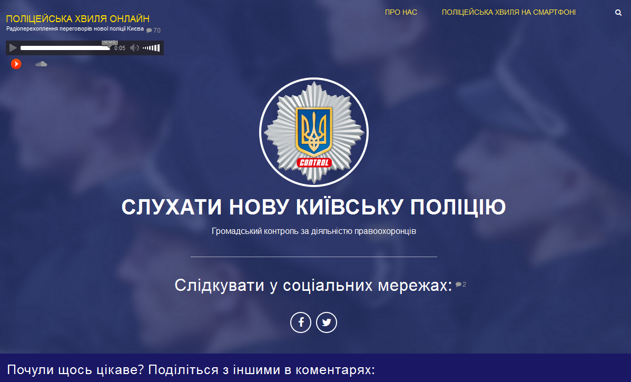Click subtitle Радіоперехоплення переговорів нової поліції Києва
The height and width of the screenshot is (382, 631).
click(x=75, y=29)
